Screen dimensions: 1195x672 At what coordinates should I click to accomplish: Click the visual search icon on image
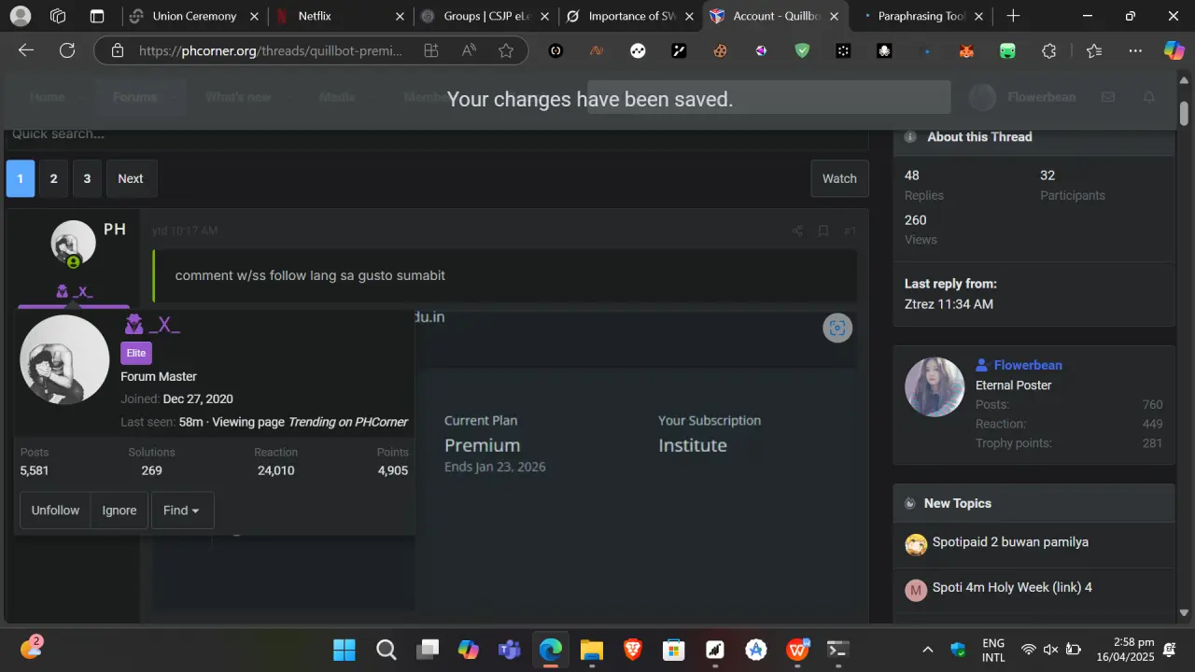point(837,328)
